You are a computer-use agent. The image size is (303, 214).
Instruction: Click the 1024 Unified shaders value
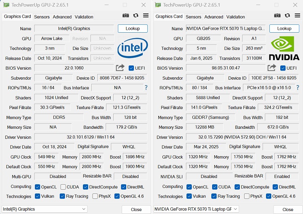coord(56,97)
